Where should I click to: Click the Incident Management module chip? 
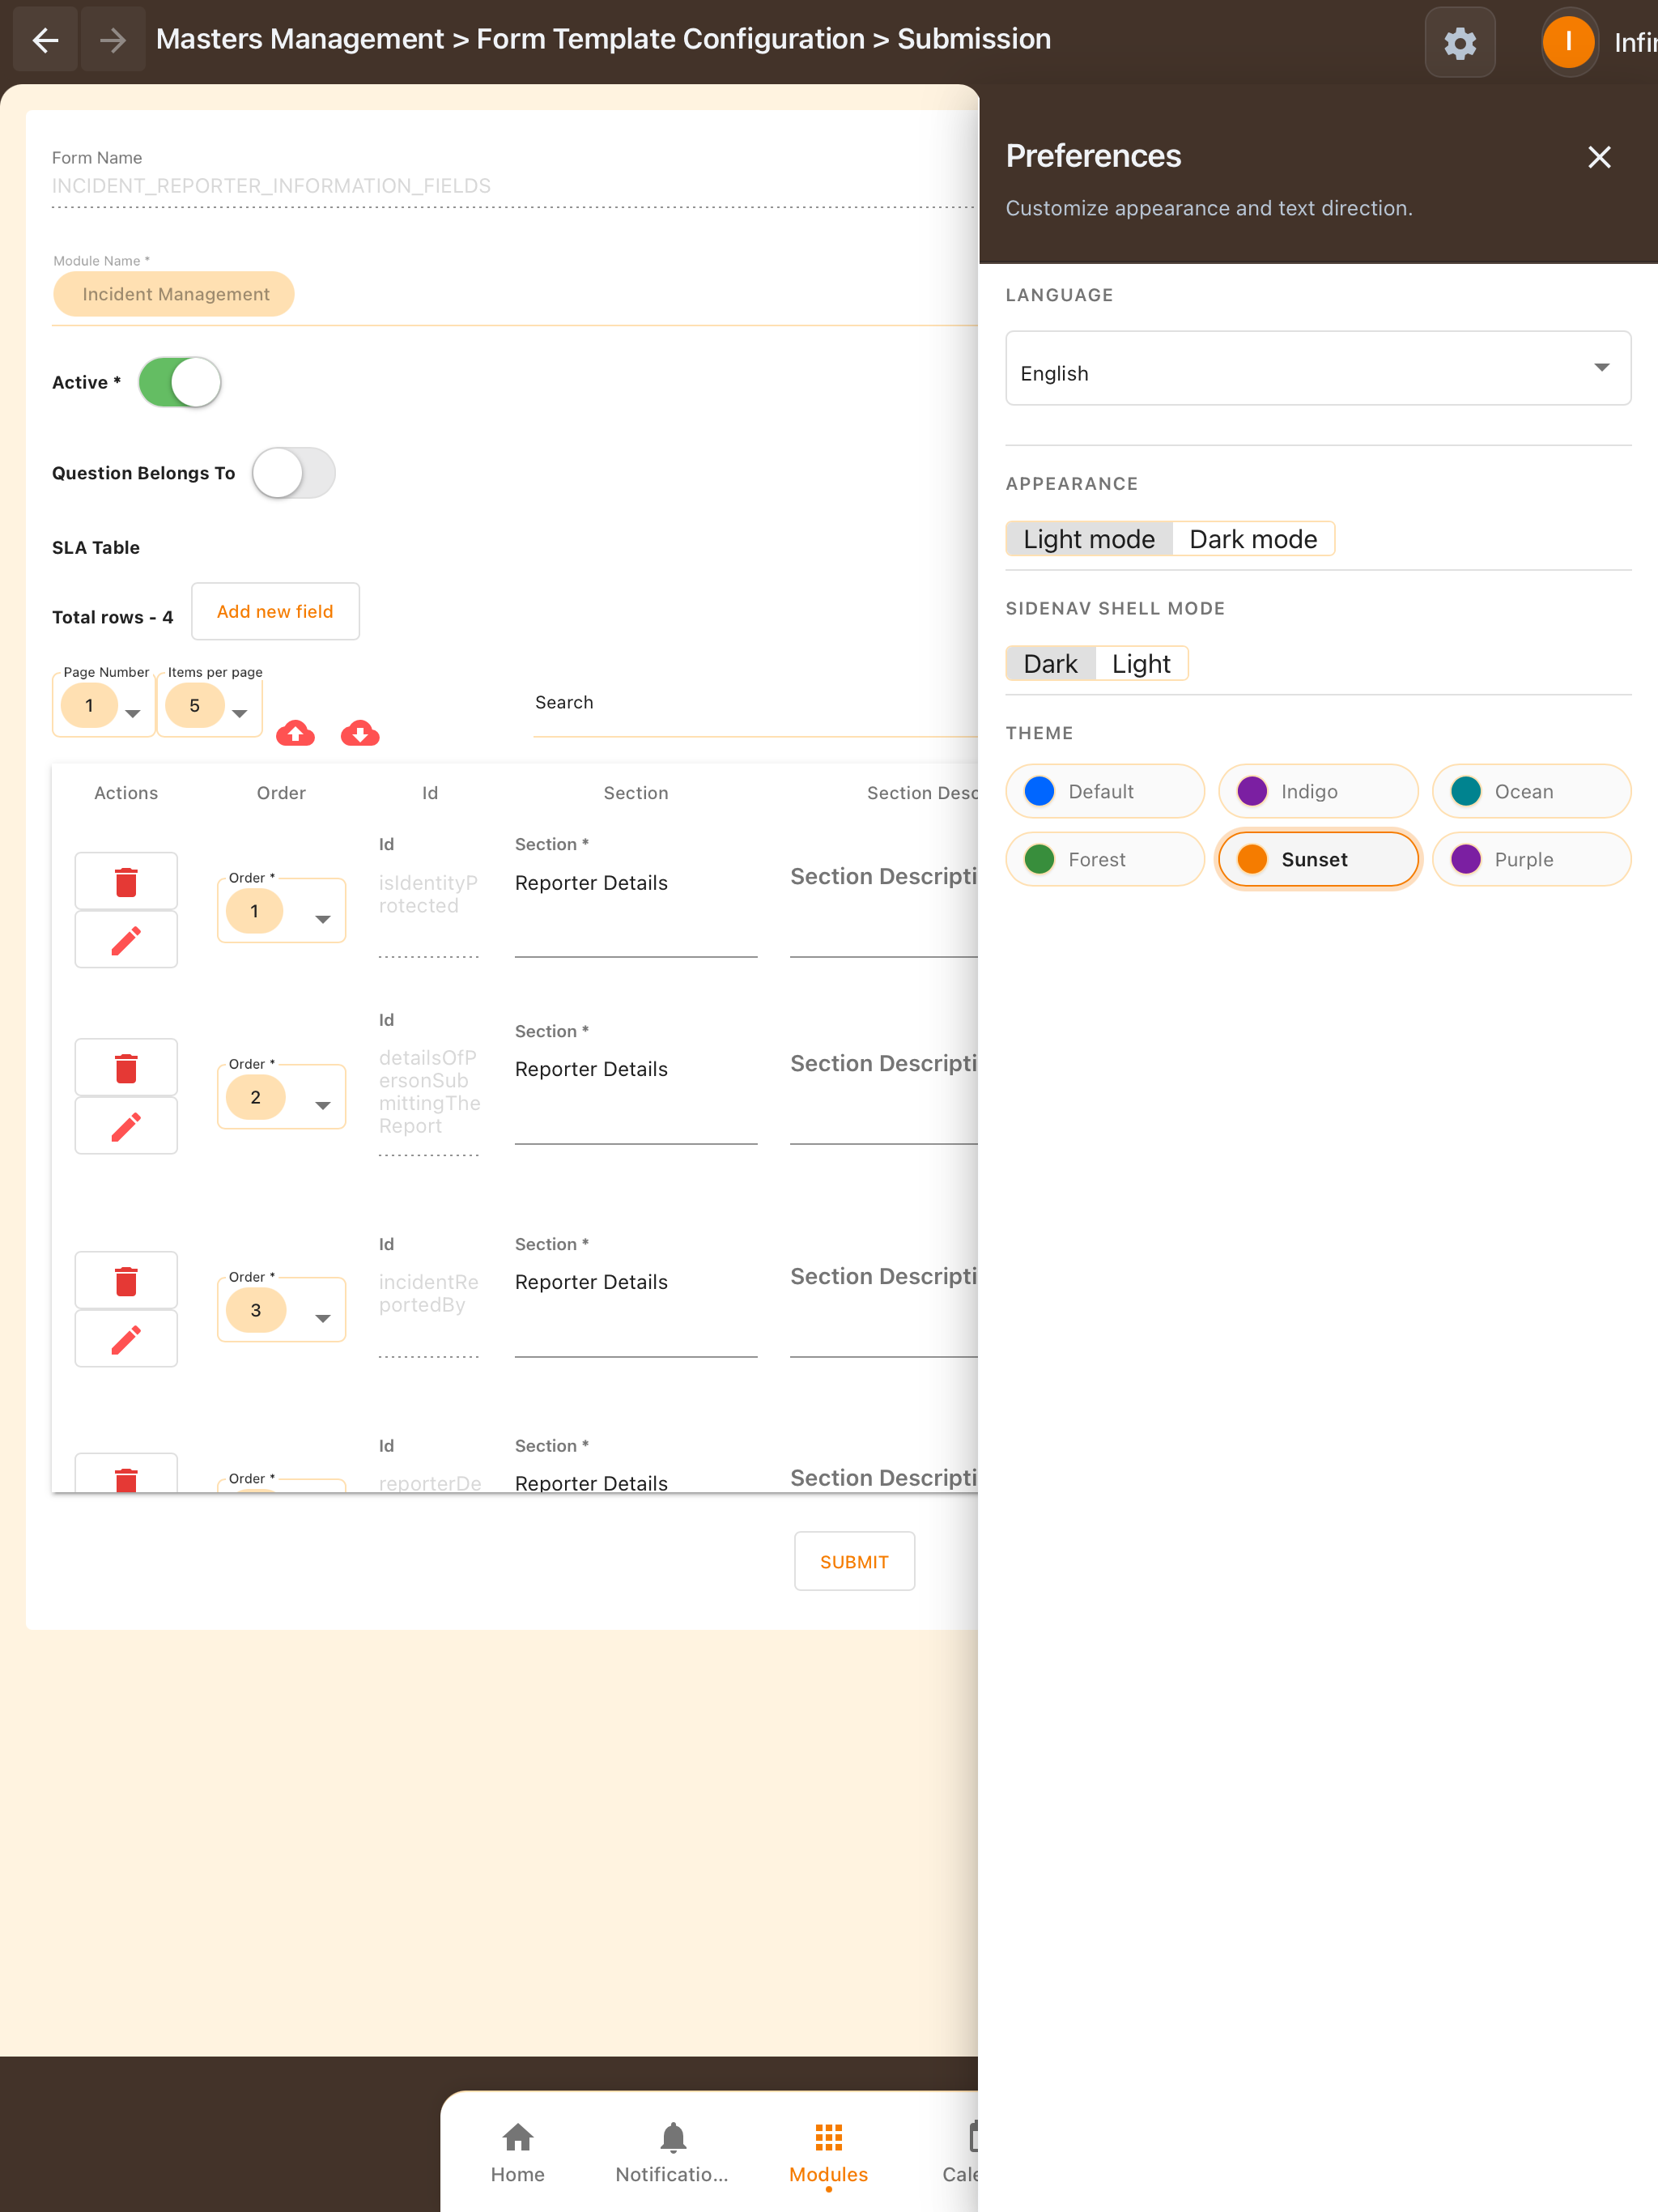pyautogui.click(x=174, y=294)
